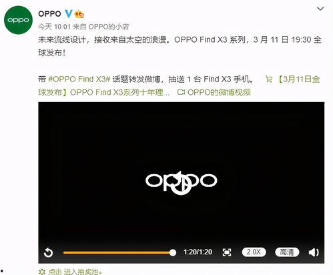Click the replay video icon

click(x=48, y=252)
